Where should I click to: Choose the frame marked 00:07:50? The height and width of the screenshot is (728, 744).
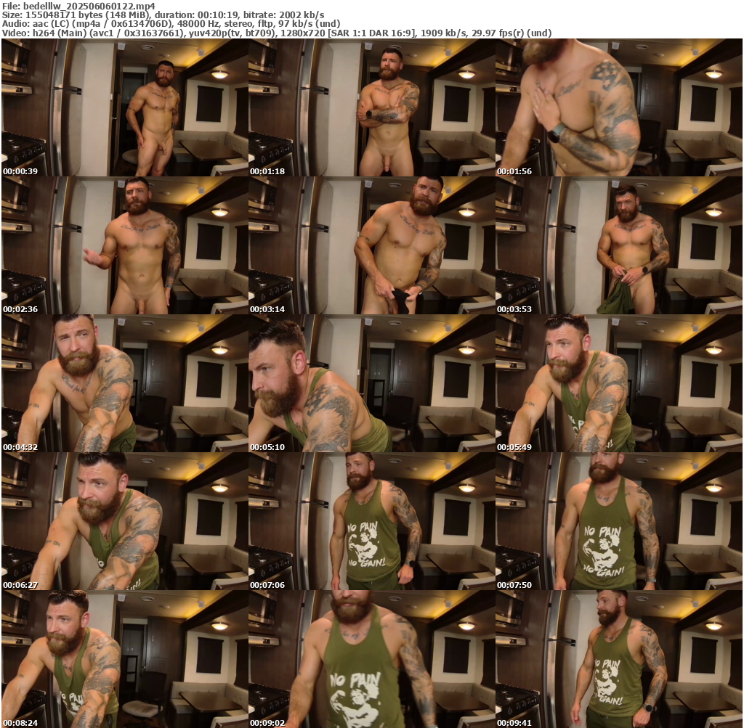pos(619,521)
